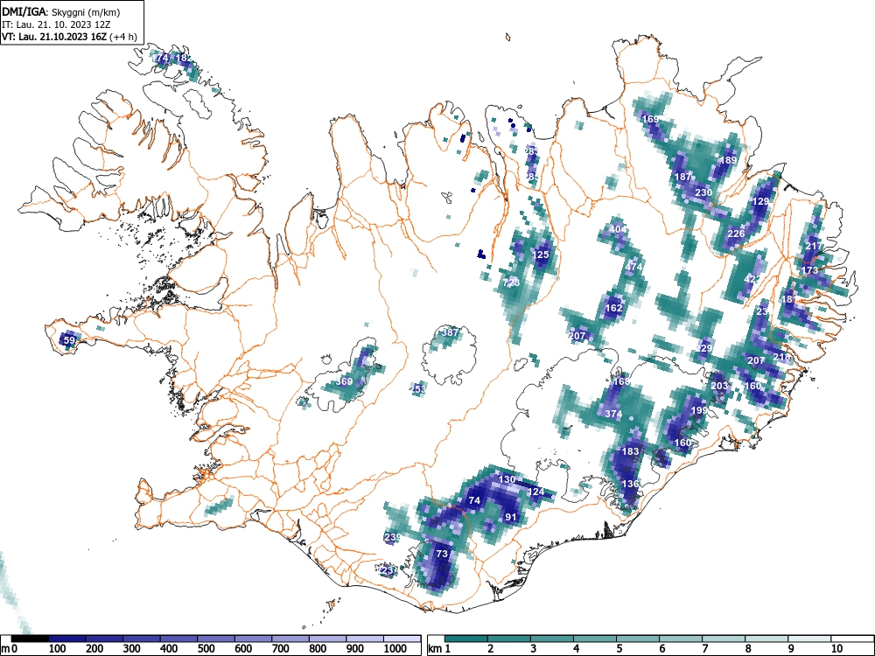Click the '10' label on the kilometre legend
Screen dimensions: 875x656
coord(836,649)
